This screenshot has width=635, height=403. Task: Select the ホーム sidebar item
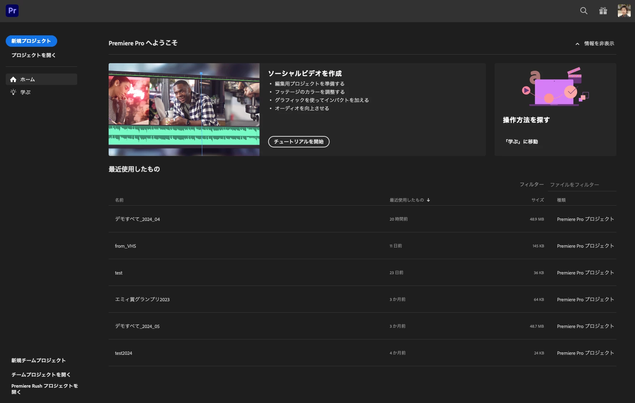pos(41,79)
